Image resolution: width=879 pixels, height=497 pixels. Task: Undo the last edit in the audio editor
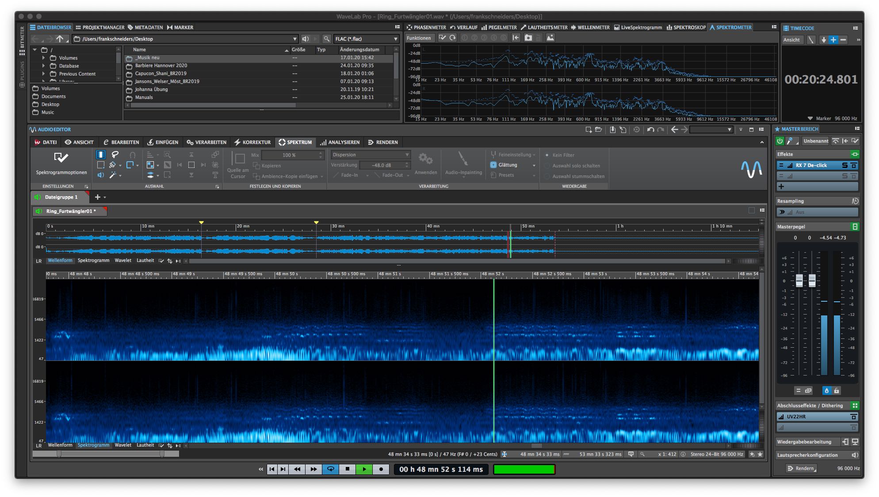click(x=650, y=129)
